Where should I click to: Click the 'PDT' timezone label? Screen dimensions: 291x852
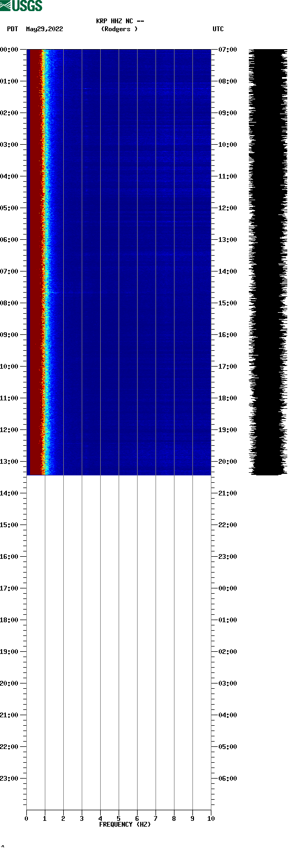click(x=13, y=29)
